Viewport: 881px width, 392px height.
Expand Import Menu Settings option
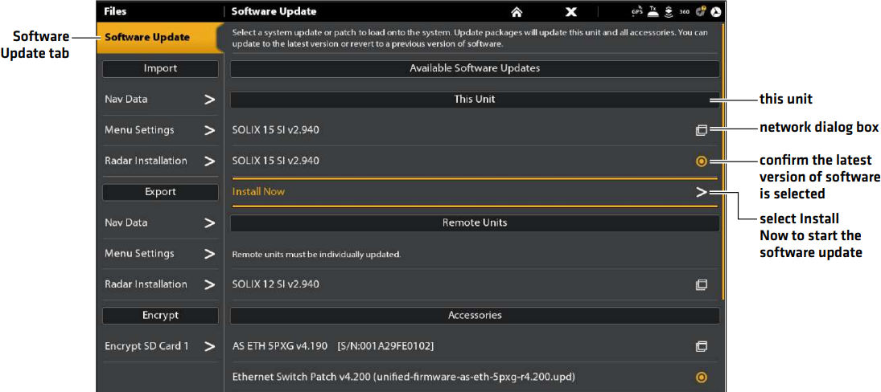point(160,130)
